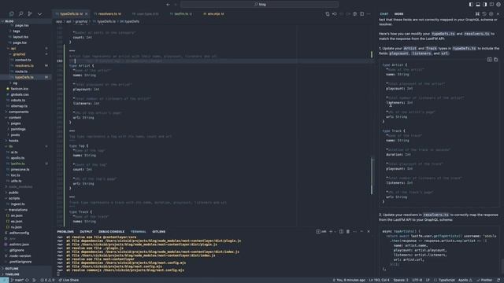This screenshot has height=283, width=504.
Task: Open resolvers.ts in the explorer
Action: pyautogui.click(x=26, y=65)
